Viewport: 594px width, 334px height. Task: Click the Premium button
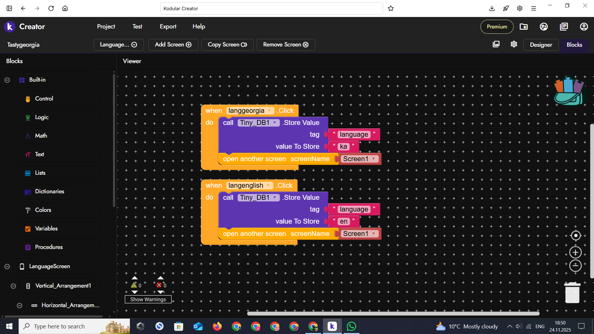(497, 27)
